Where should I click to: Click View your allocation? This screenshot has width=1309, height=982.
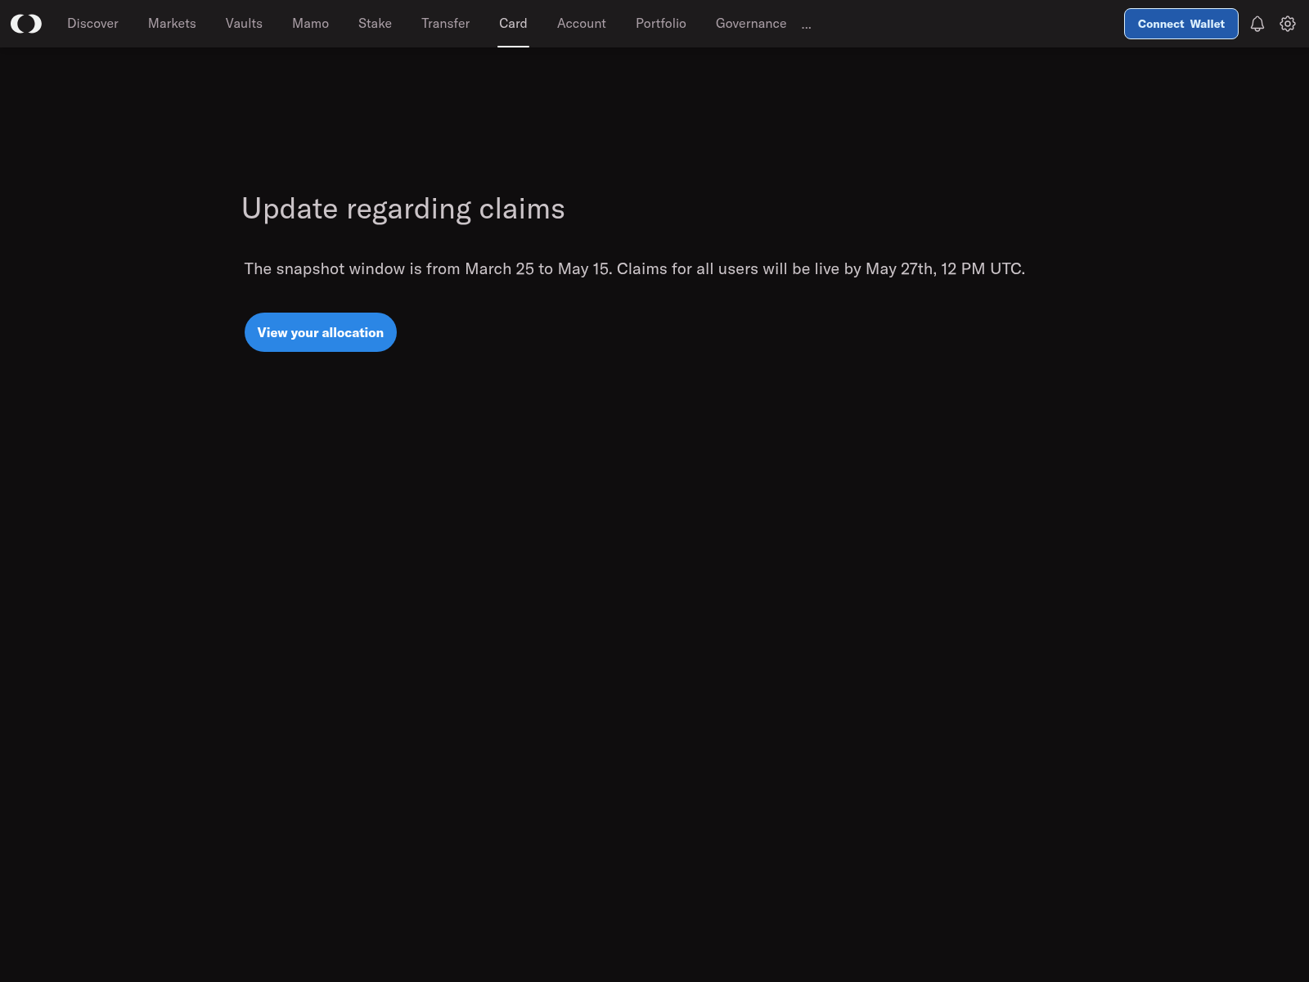320,332
